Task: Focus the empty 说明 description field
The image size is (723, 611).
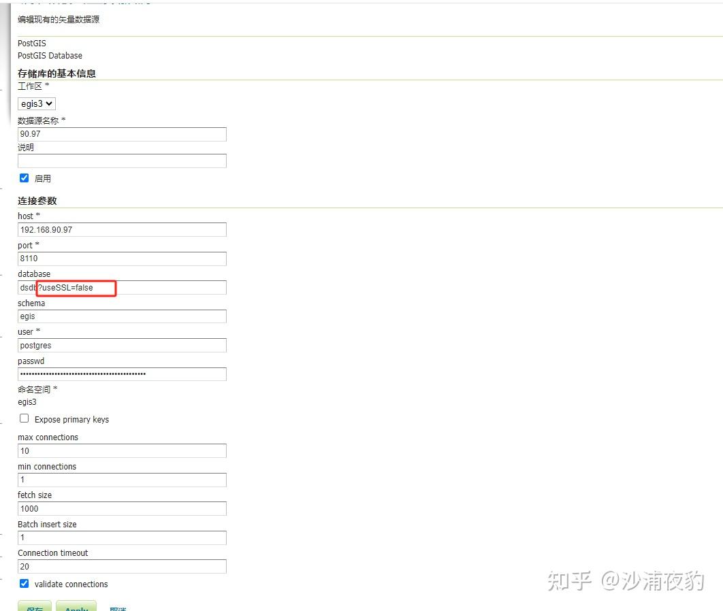Action: tap(122, 161)
